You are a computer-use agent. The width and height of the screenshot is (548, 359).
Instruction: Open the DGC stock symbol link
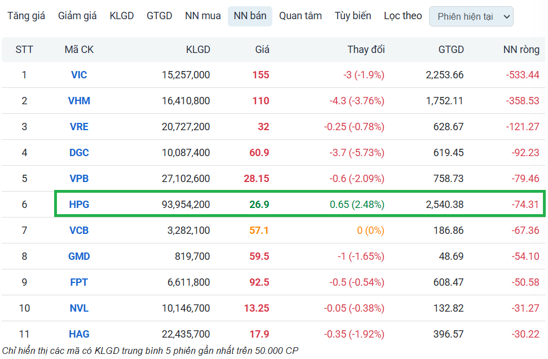click(79, 153)
